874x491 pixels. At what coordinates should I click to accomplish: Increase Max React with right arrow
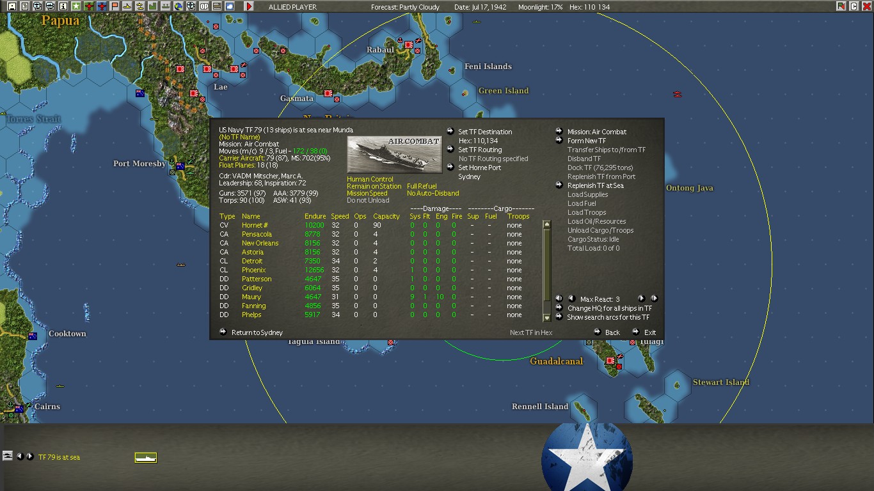pyautogui.click(x=641, y=299)
